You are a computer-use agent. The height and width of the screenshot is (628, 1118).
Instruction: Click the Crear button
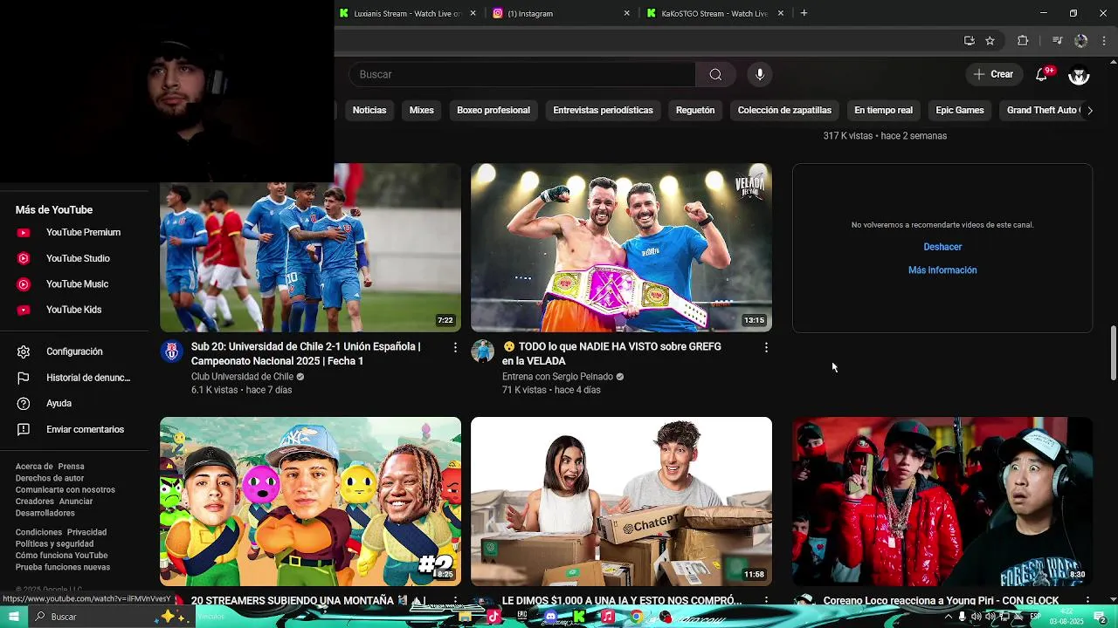click(993, 74)
